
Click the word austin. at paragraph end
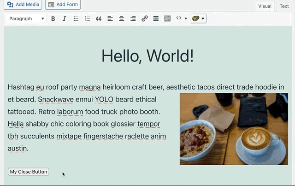point(18,149)
